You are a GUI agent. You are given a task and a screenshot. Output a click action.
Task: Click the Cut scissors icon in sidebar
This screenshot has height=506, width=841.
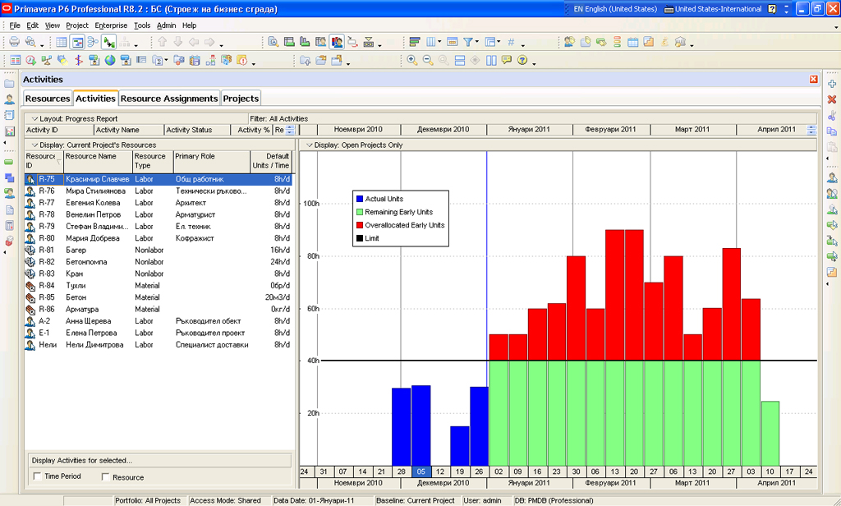tap(832, 115)
